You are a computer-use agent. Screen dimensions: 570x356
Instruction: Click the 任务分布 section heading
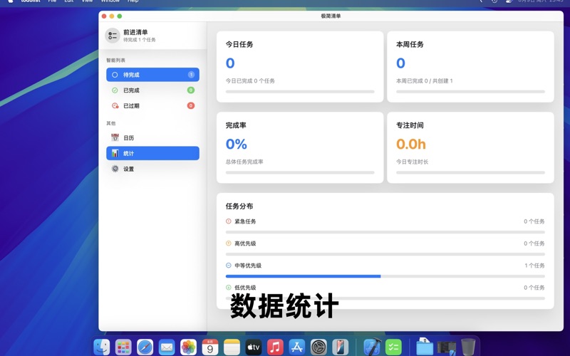pos(239,206)
